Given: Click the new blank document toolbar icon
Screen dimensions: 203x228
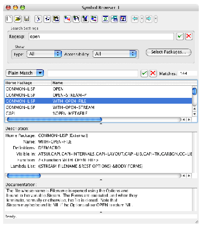Looking at the screenshot, I should pos(9,19).
